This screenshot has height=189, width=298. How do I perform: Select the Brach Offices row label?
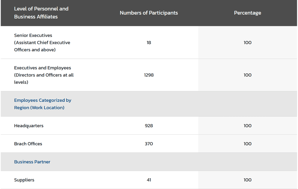[28, 144]
